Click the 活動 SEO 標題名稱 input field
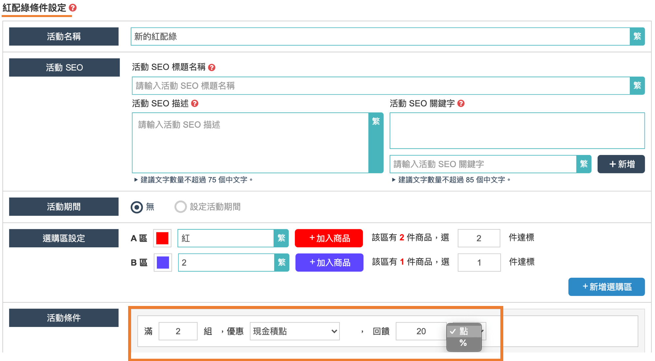Image resolution: width=655 pixels, height=361 pixels. [381, 86]
